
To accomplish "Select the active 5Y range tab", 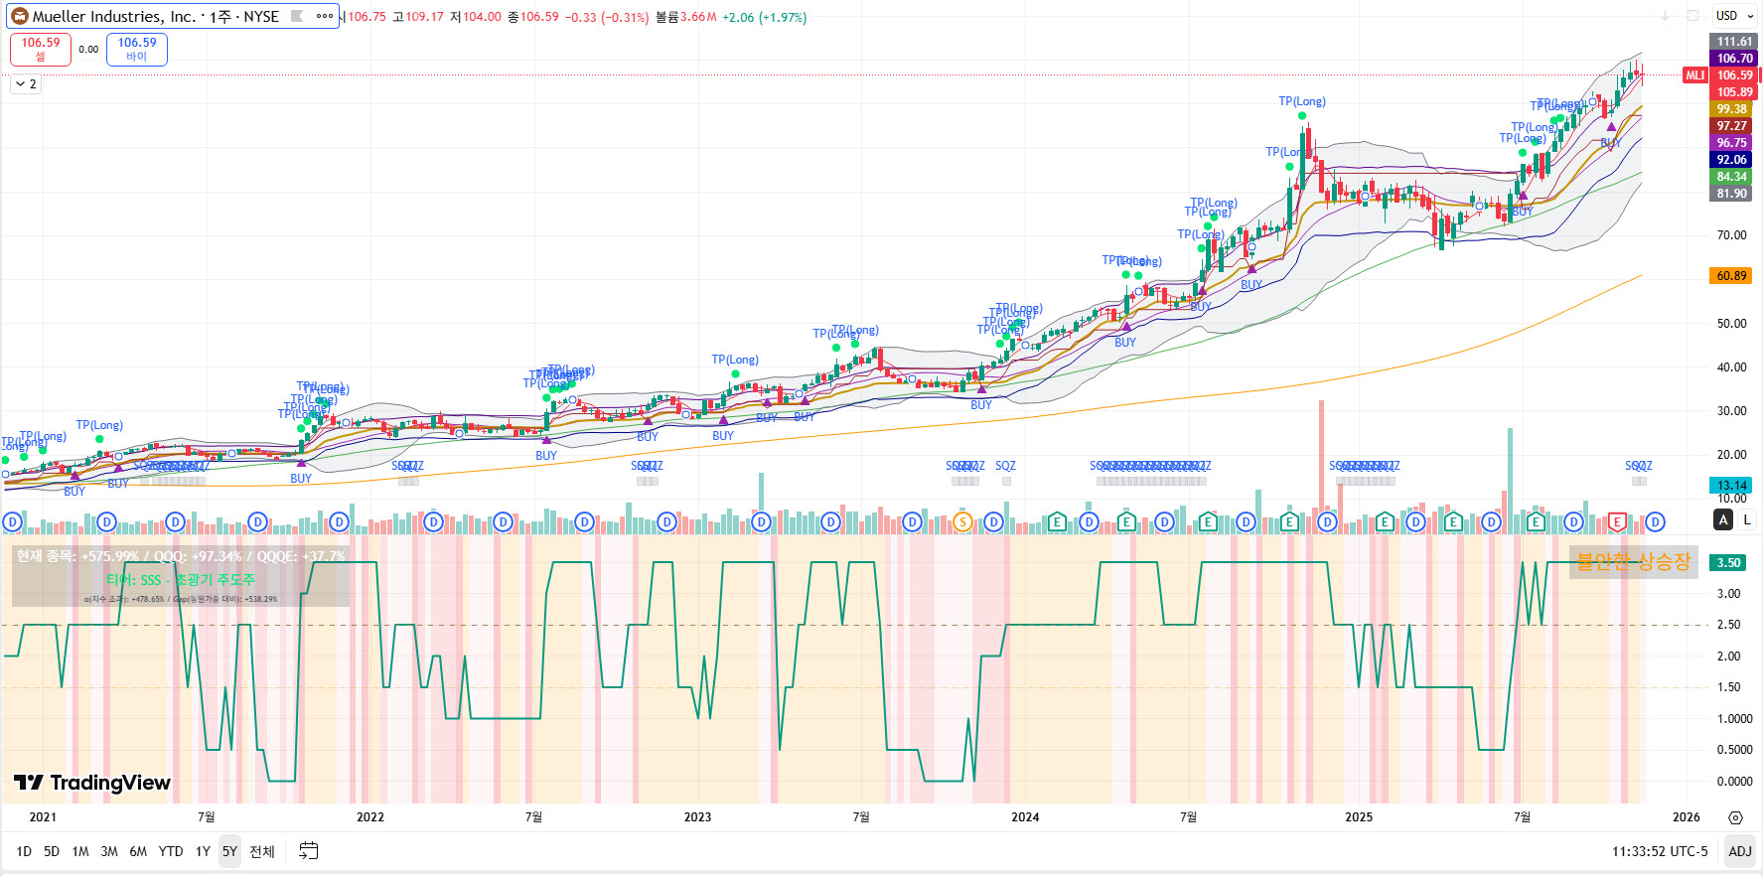I will click(229, 851).
